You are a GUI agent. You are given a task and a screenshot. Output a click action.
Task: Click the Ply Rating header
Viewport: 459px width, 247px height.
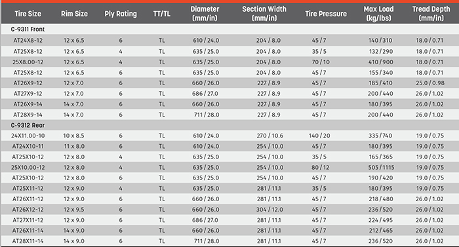[x=121, y=14]
